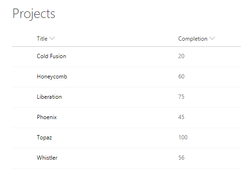Select Phoenix row via its left selection area
Viewport: 241px width, 172px height.
click(x=25, y=118)
